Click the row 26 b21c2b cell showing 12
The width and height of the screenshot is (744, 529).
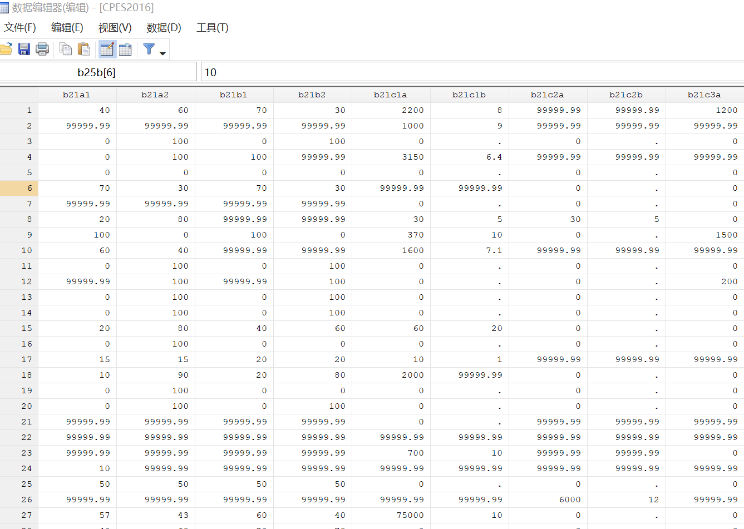coord(626,500)
